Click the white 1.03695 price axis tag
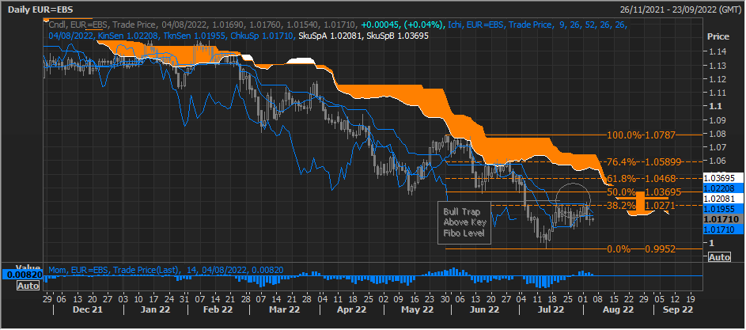Image resolution: width=746 pixels, height=330 pixels. click(723, 177)
